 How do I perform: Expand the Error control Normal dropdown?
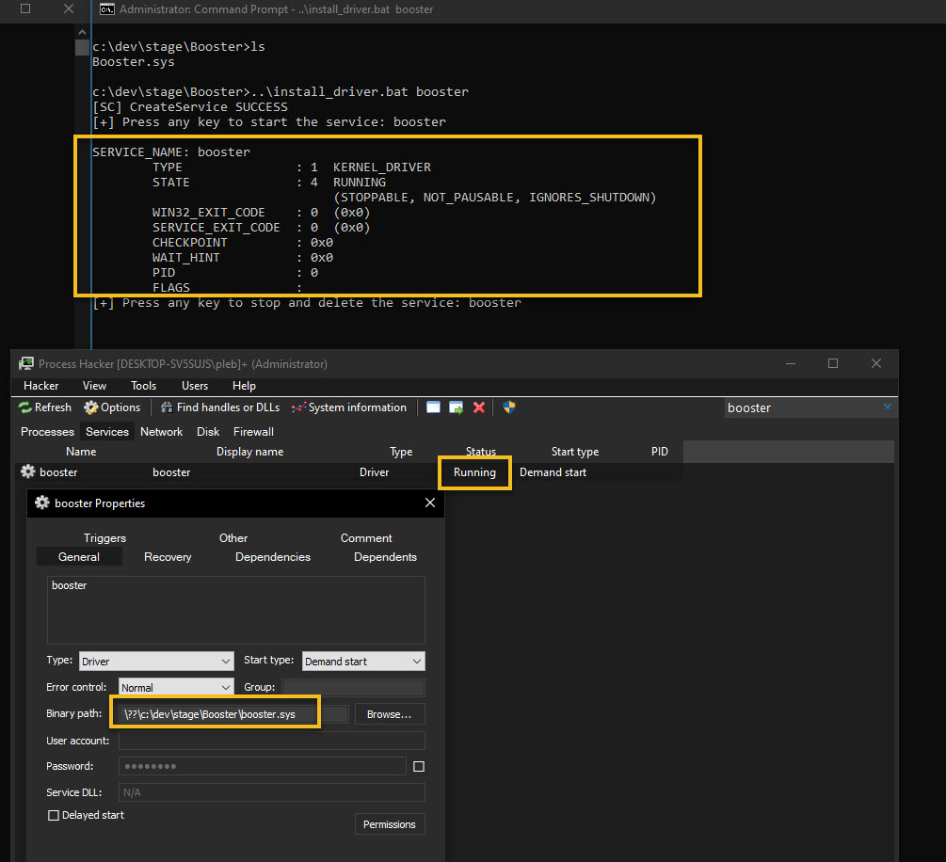tap(176, 687)
